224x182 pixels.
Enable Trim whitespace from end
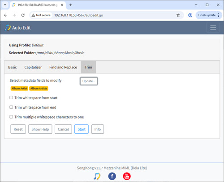(x=11, y=107)
